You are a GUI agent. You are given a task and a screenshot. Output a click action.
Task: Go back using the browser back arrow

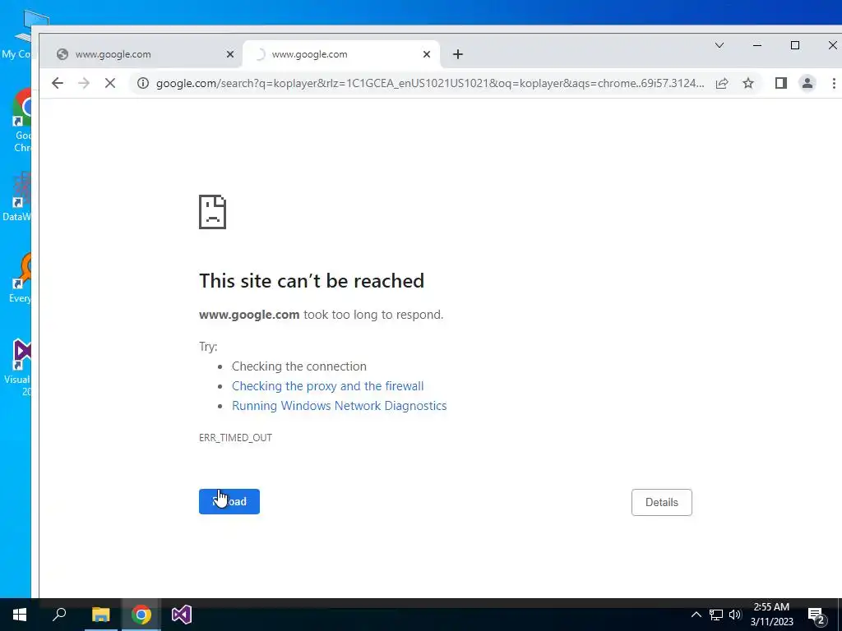tap(58, 83)
